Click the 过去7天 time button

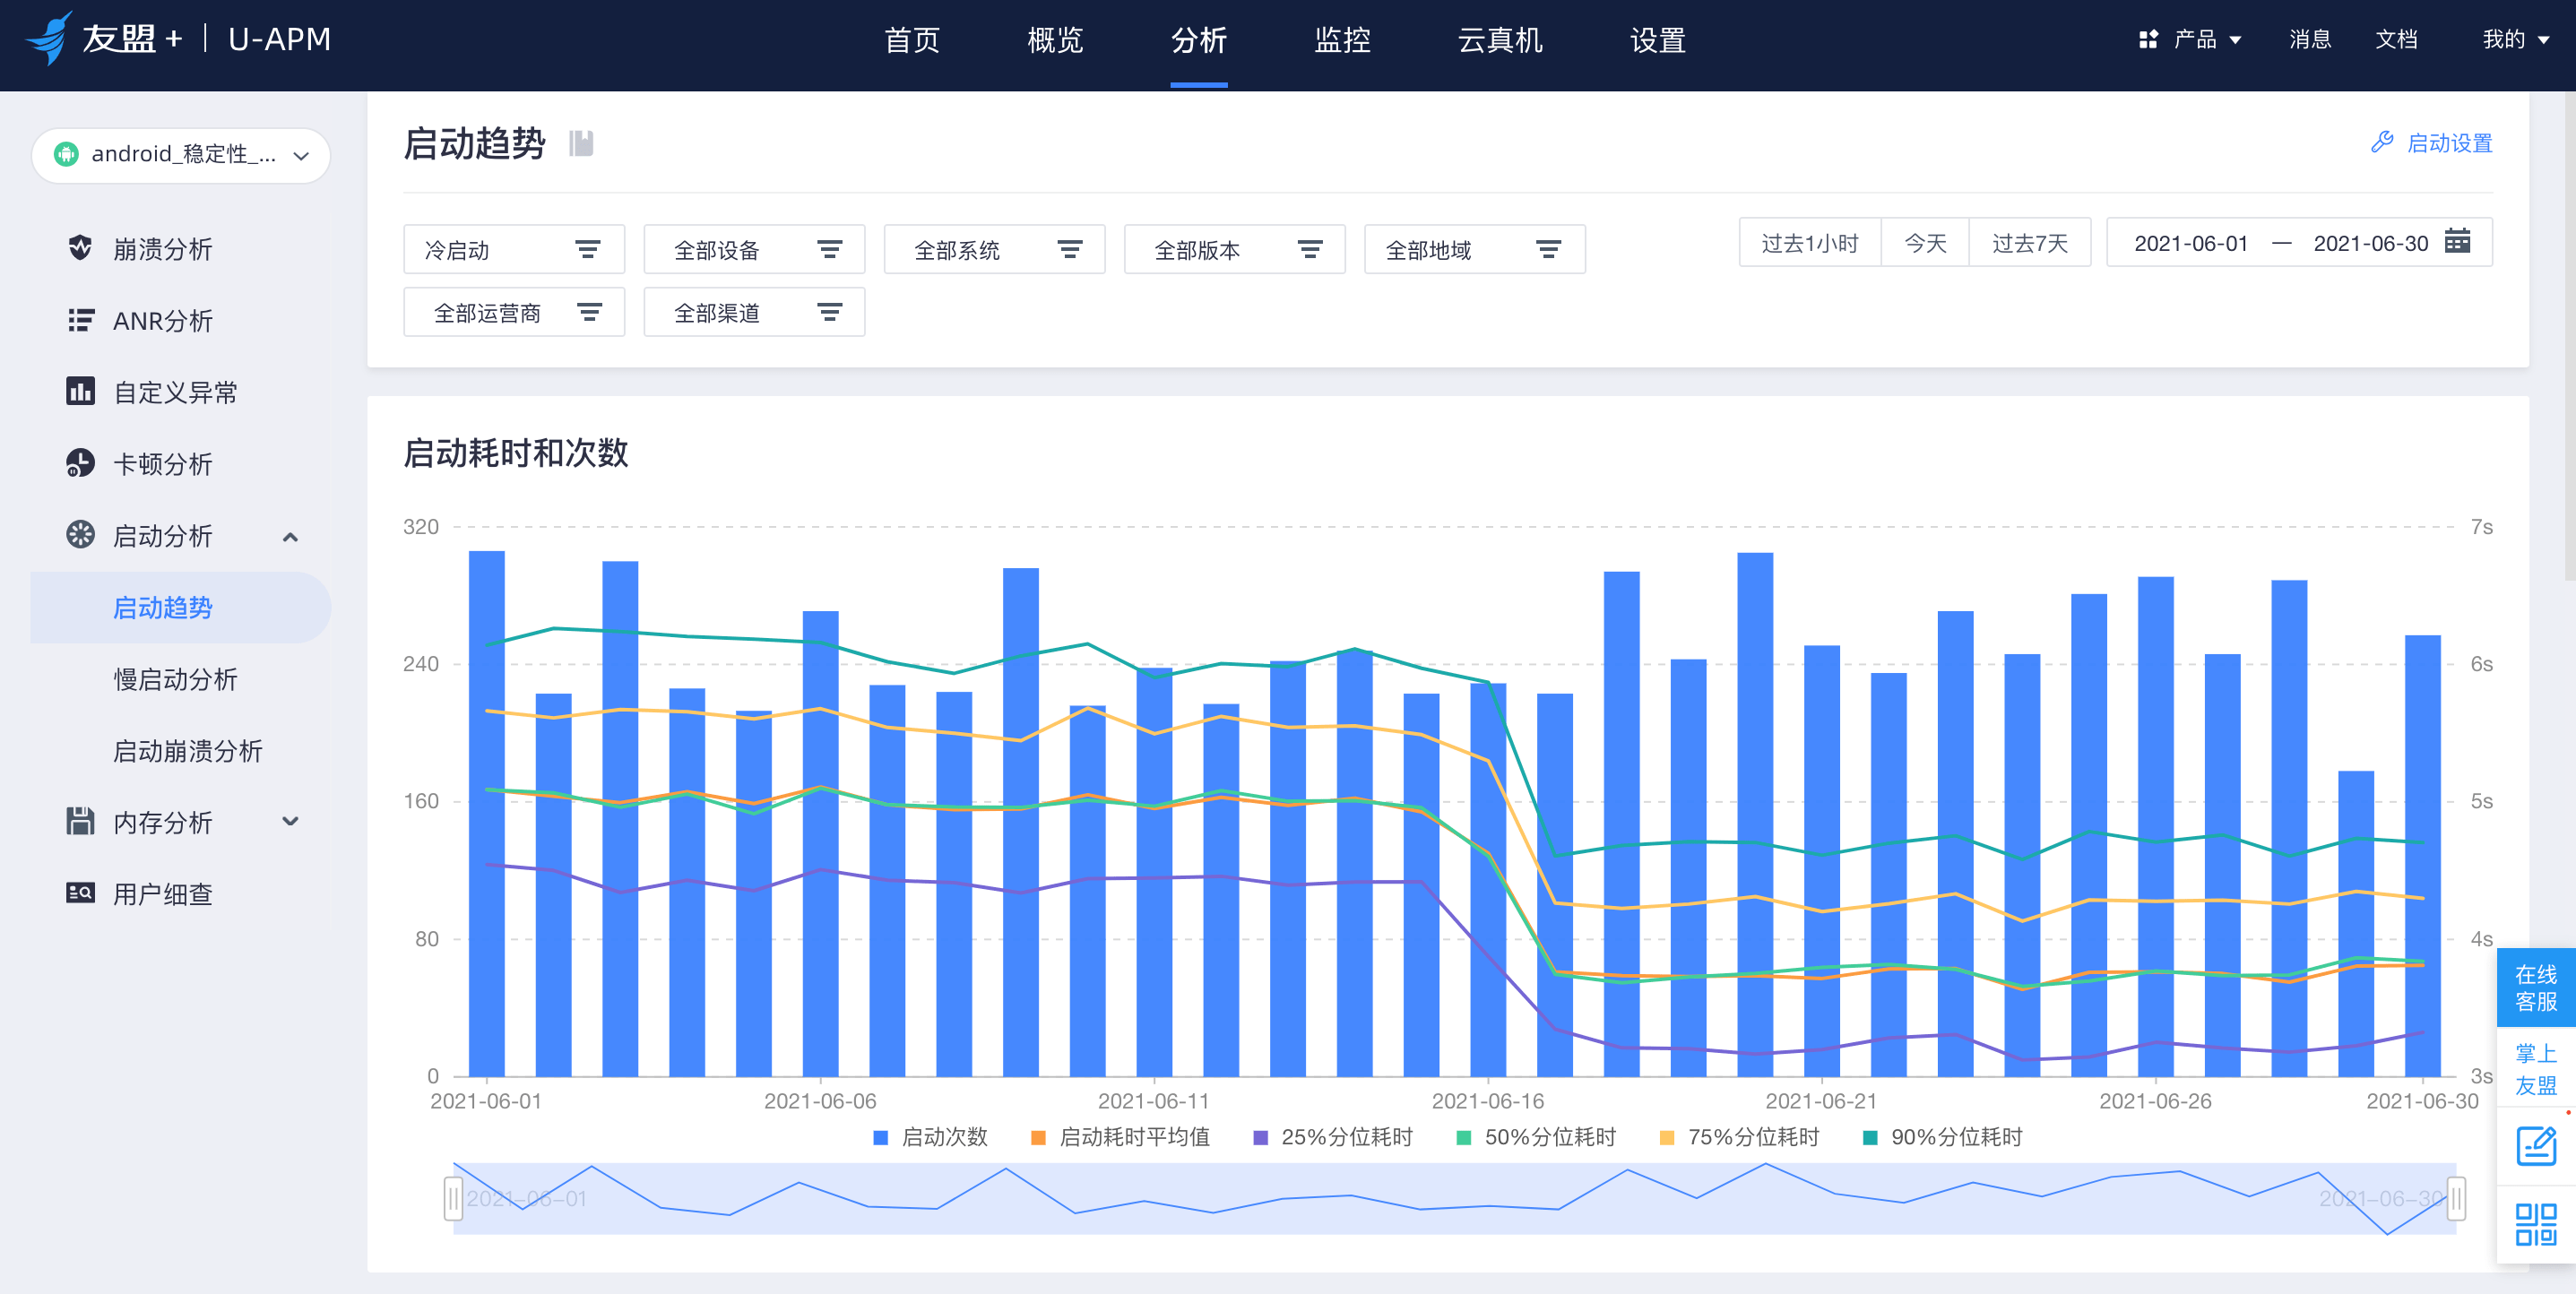point(2028,243)
